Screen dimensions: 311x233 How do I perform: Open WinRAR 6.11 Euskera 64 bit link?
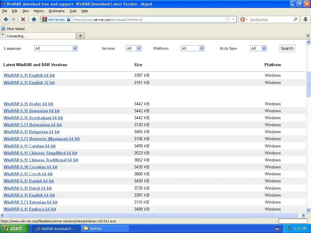(x=30, y=209)
